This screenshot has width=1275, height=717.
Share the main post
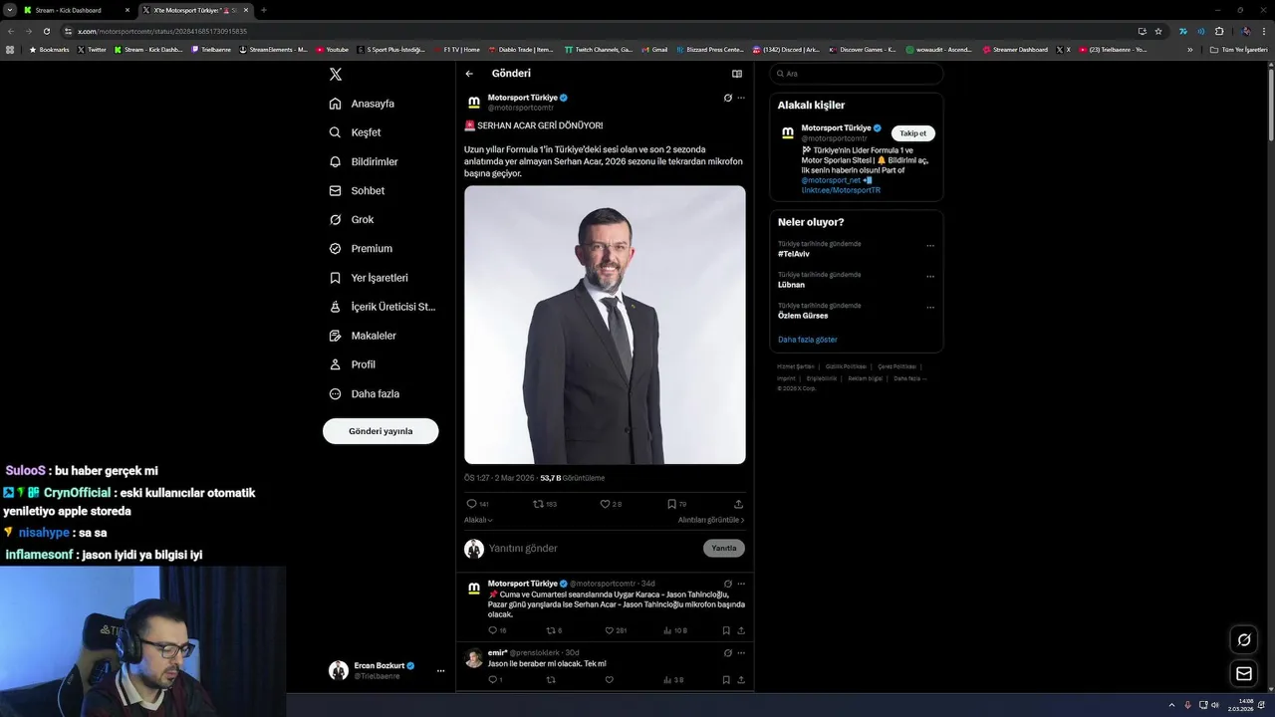point(738,504)
